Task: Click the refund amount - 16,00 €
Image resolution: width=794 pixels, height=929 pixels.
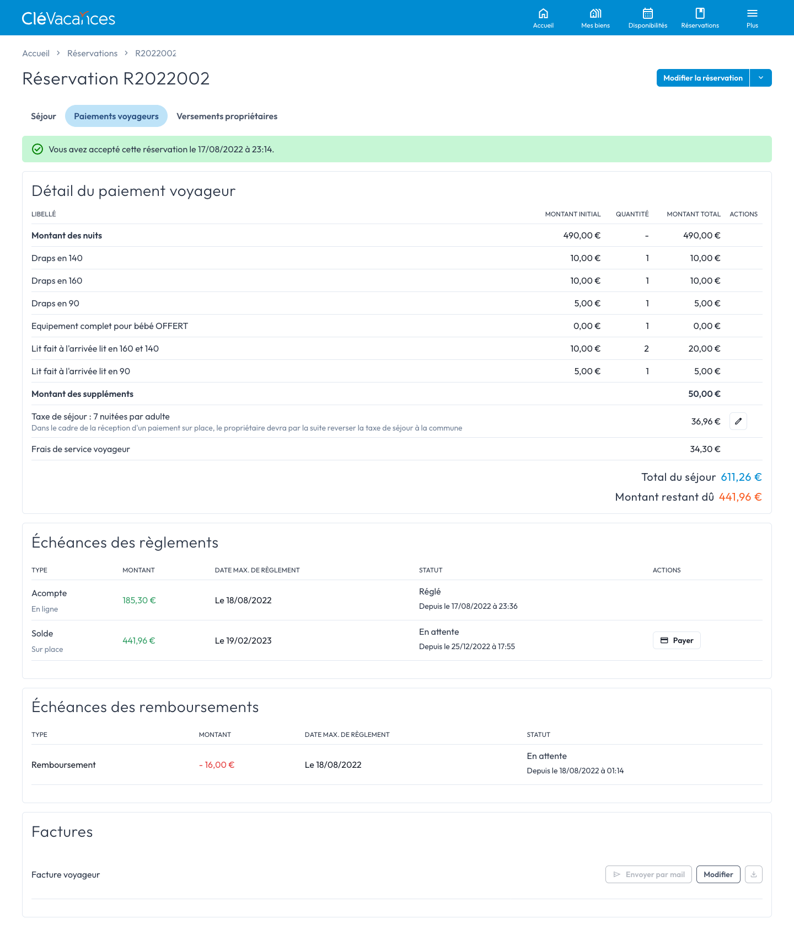Action: [217, 765]
